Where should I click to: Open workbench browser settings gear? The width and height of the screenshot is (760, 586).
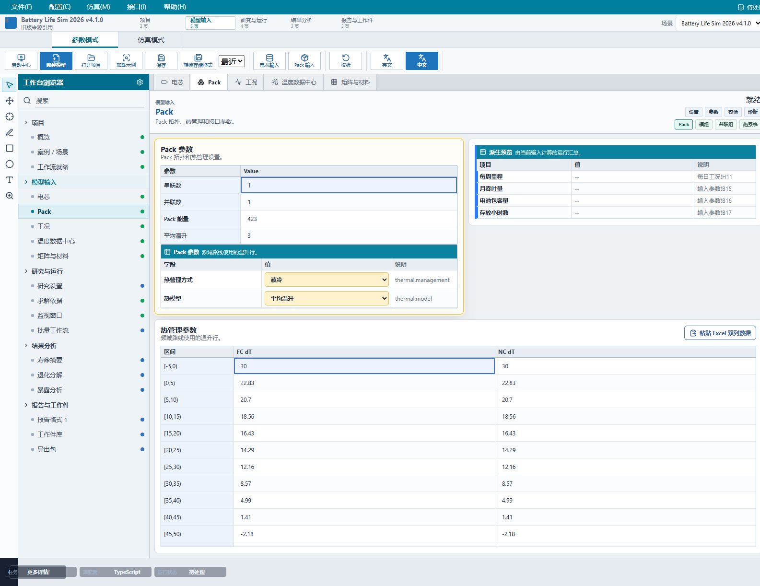[x=140, y=82]
